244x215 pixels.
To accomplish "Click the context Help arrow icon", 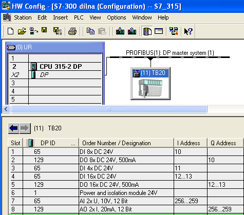I will 189,31.
